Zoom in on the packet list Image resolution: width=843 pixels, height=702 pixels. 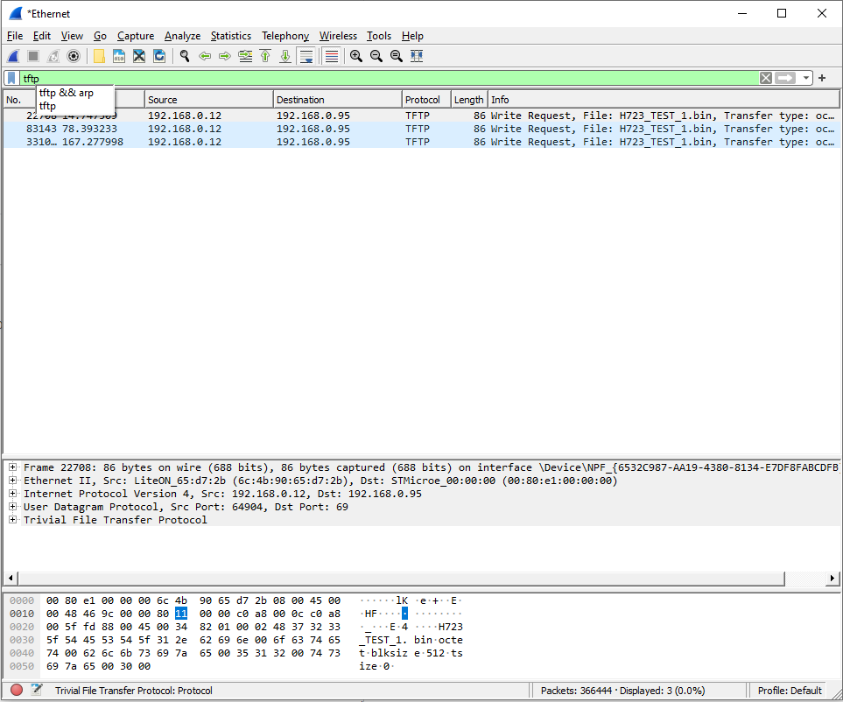[355, 55]
